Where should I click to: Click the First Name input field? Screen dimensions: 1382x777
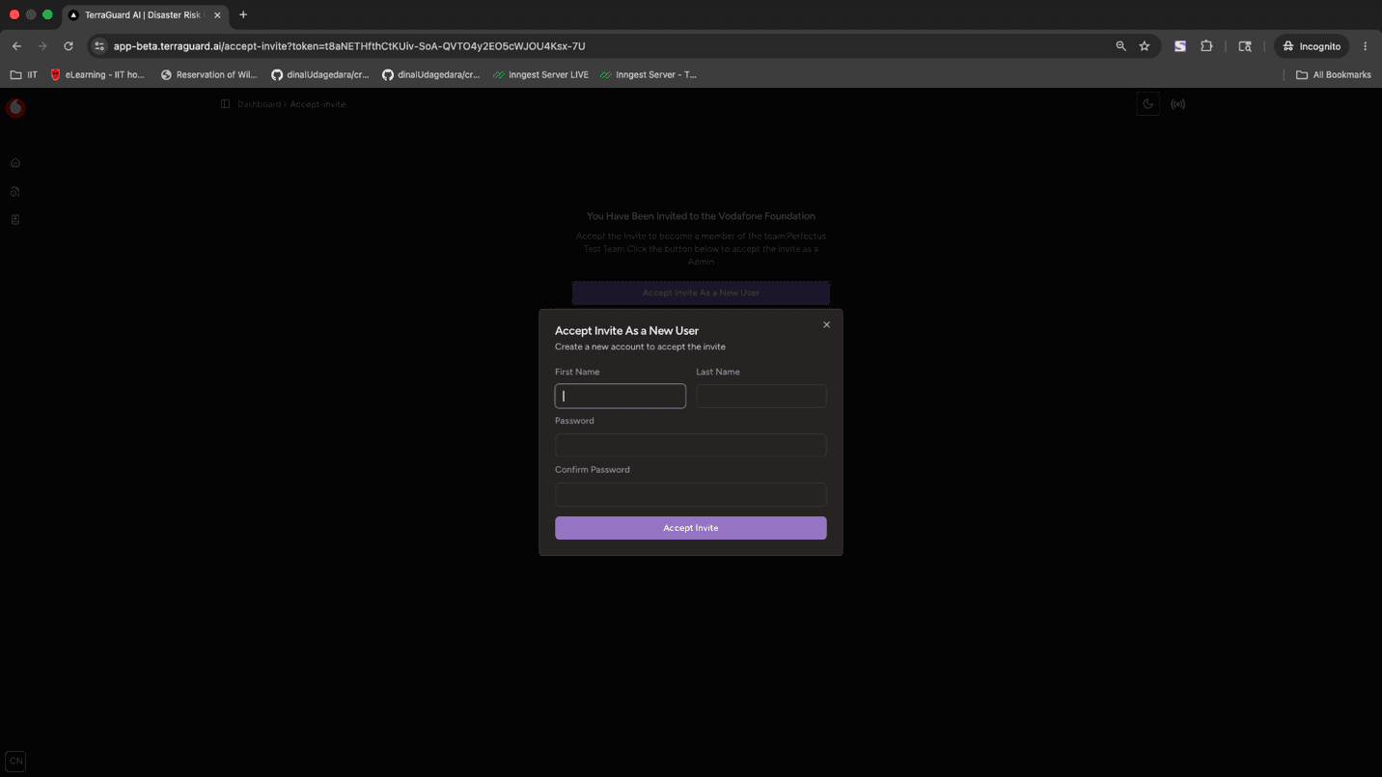[621, 396]
